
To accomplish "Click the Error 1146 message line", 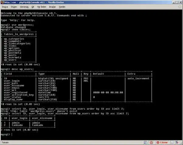I will (39, 111).
